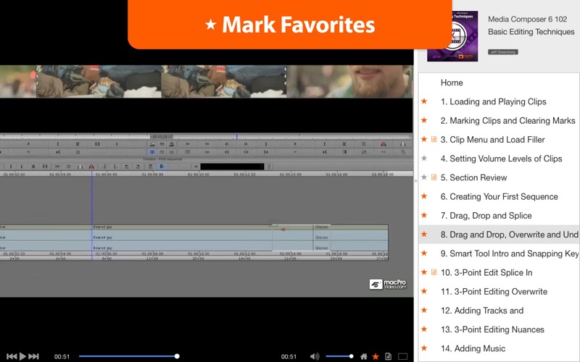Viewport: 580px width, 362px height.
Task: Play the current lesson video
Action: point(22,356)
